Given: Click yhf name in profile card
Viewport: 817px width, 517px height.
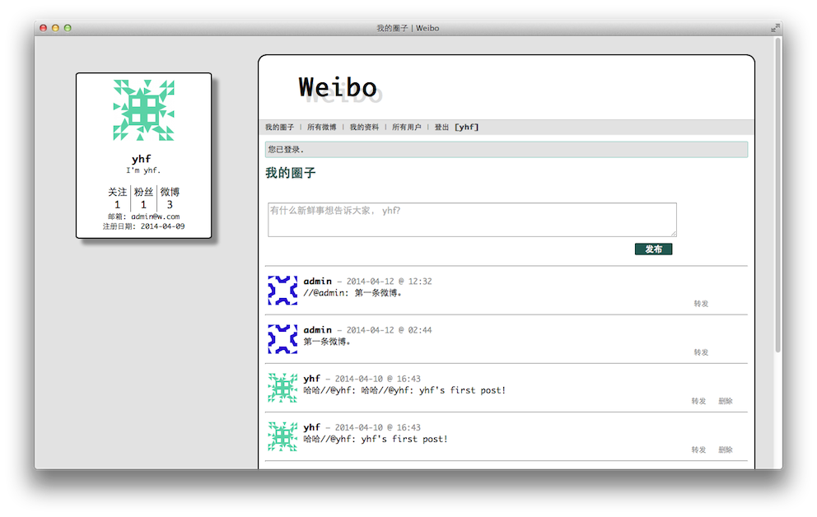Looking at the screenshot, I should click(141, 159).
